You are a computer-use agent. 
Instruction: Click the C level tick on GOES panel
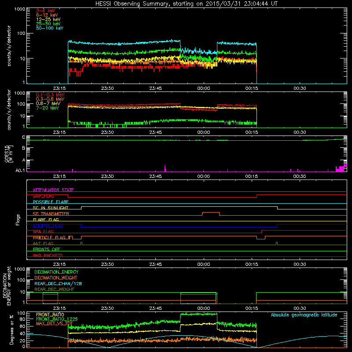[x=24, y=137]
